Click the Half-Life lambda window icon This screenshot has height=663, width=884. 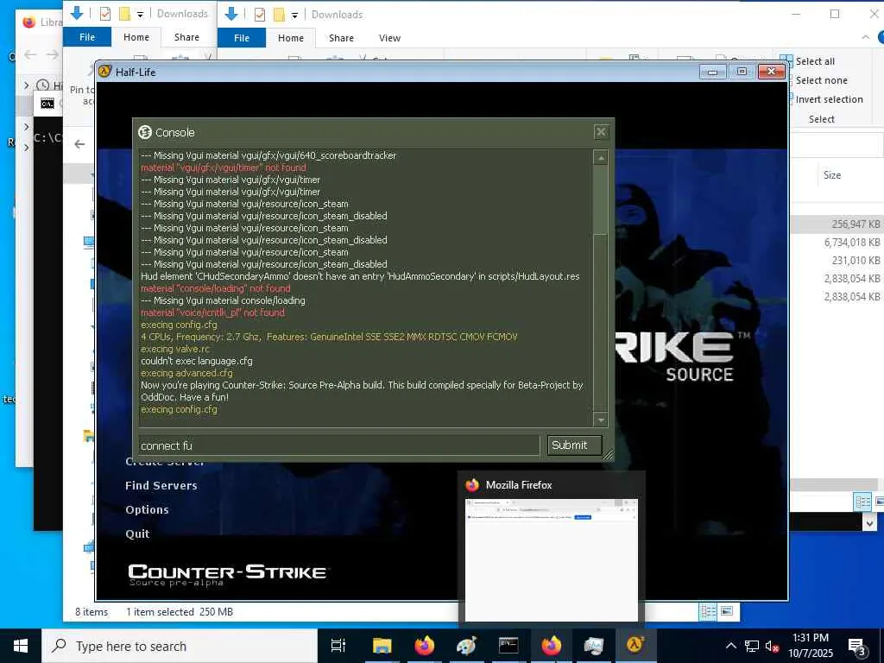point(104,72)
